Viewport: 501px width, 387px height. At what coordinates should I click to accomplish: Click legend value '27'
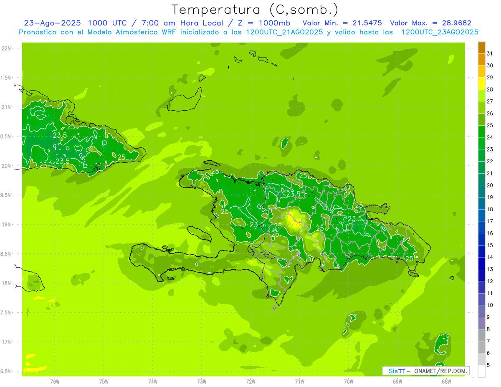(x=490, y=101)
